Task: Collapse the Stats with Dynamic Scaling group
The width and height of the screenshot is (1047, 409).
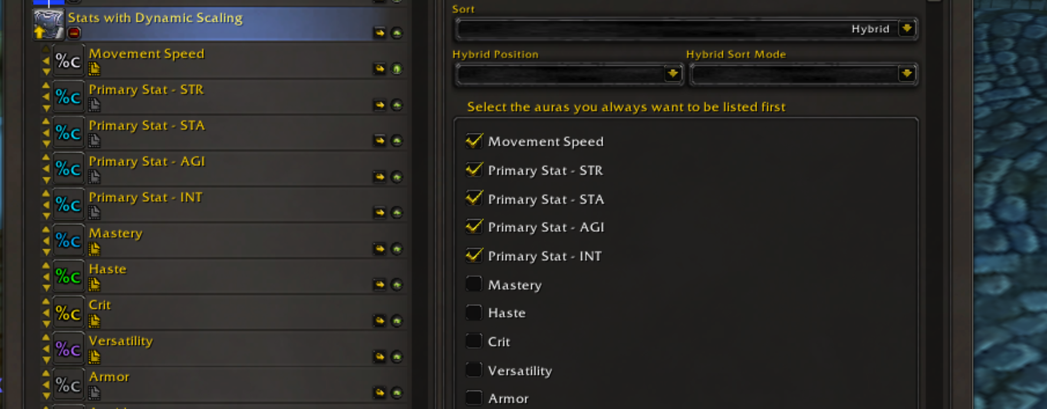Action: (74, 33)
